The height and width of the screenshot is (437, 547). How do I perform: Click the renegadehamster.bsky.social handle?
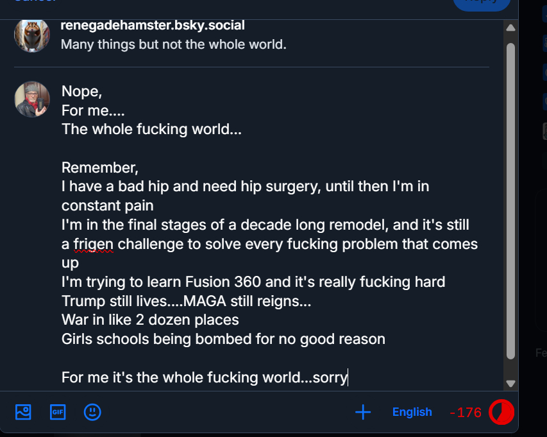coord(152,26)
